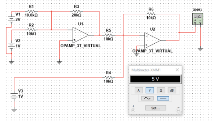Screen dimensions: 214x122
Task: Click the multimeter positive terminal connector
Action: coord(133,110)
